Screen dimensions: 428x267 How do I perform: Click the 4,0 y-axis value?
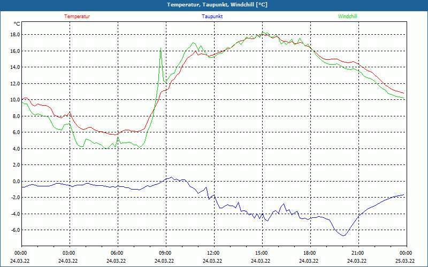coord(16,148)
